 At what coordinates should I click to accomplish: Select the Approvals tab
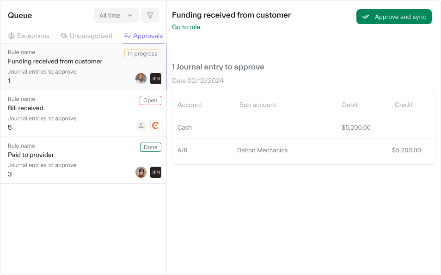[143, 36]
